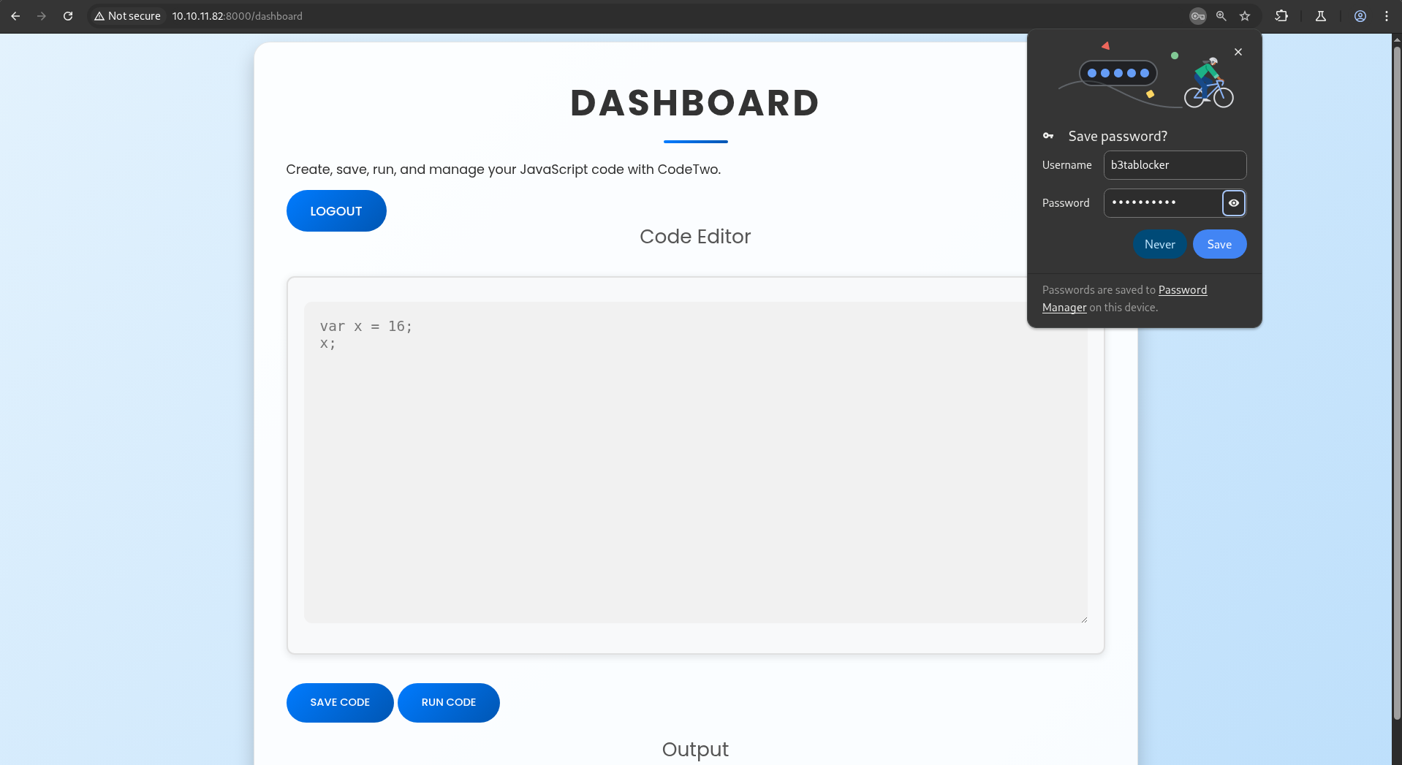Click the Code Editor heading
The image size is (1402, 765).
click(x=695, y=236)
